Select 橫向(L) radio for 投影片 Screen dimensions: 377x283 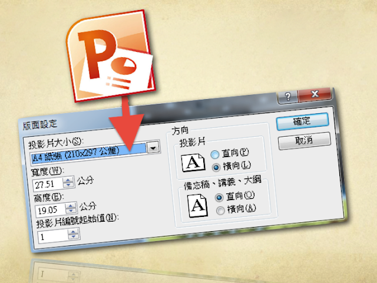[216, 167]
